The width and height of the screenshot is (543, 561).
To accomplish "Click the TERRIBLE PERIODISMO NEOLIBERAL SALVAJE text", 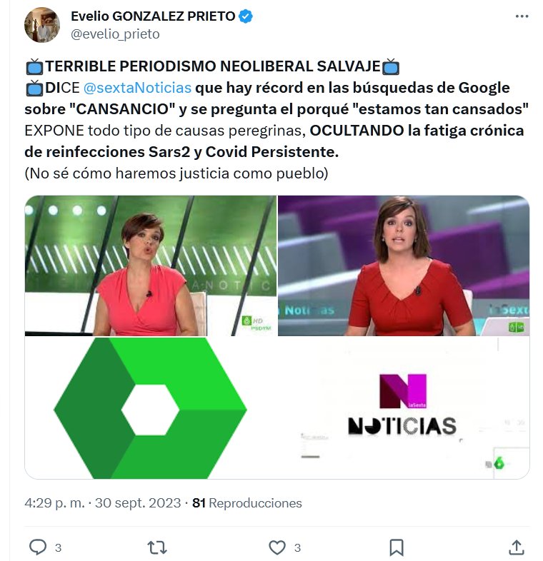I will tap(213, 66).
